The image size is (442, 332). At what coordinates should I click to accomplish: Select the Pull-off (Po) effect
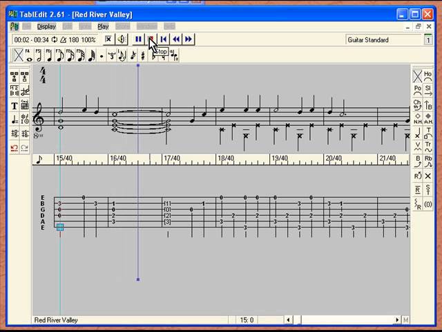tap(417, 91)
